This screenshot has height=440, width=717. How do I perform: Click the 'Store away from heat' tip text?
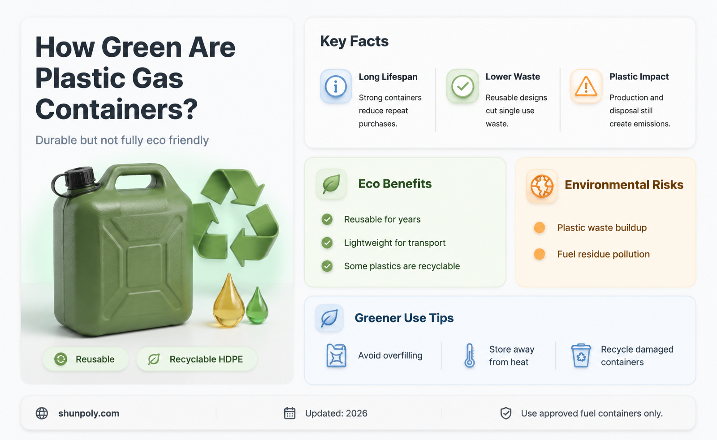coord(511,355)
